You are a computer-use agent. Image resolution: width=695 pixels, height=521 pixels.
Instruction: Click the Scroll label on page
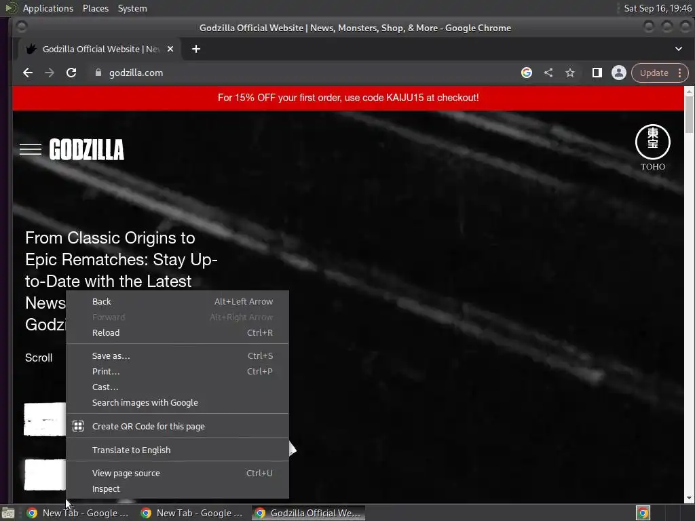[39, 358]
